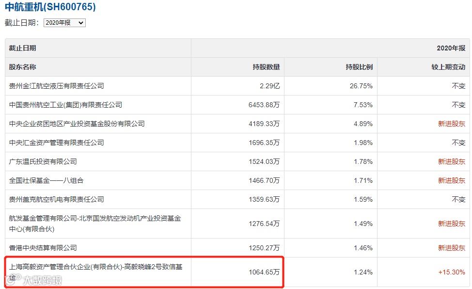Click 新进股东 in the 中央企业贫困地区 row
This screenshot has height=289, width=472.
[x=452, y=124]
